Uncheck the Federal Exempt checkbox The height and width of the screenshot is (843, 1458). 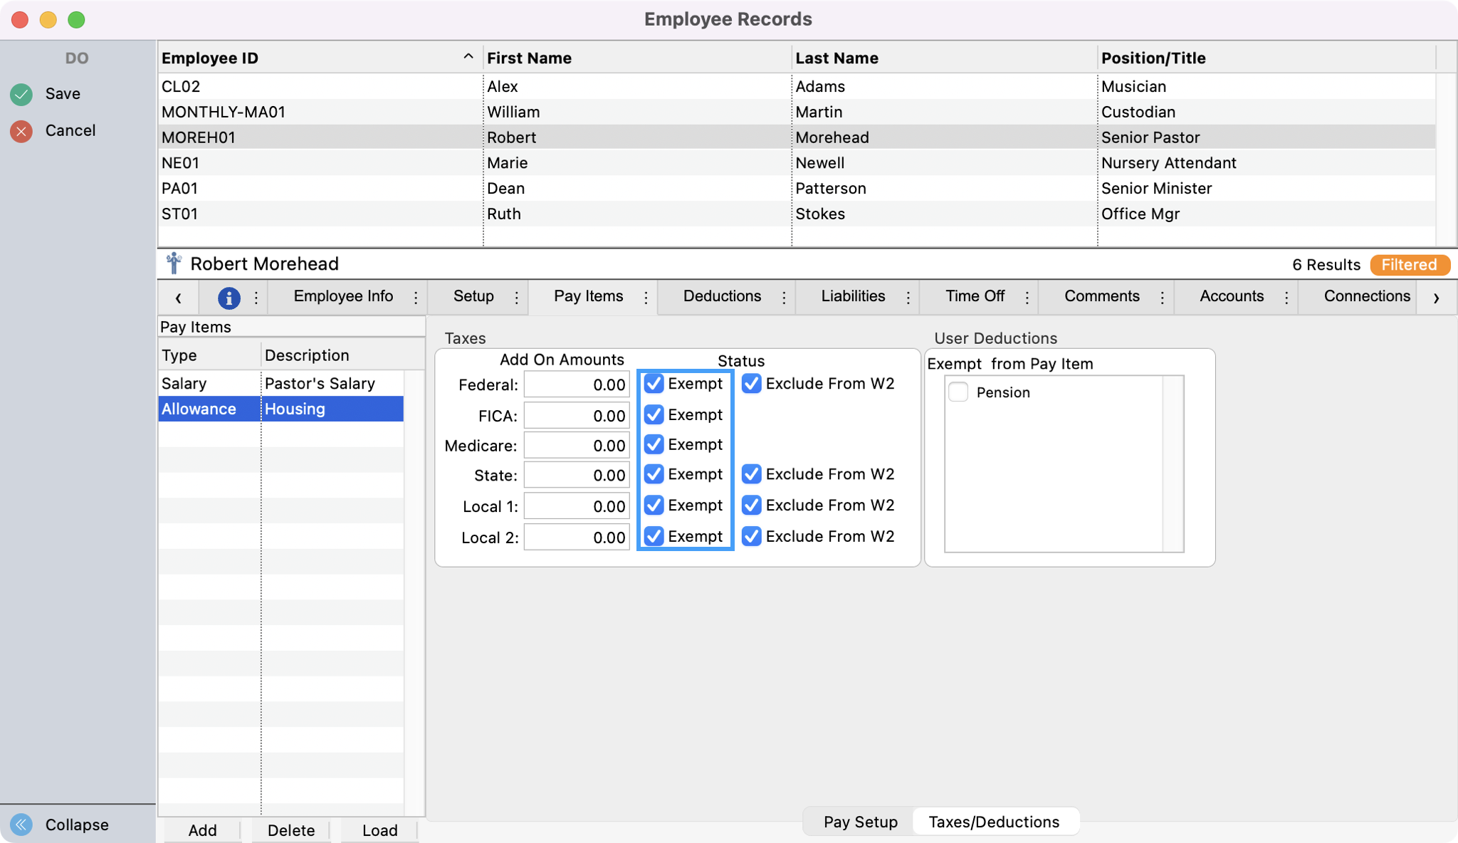point(654,384)
